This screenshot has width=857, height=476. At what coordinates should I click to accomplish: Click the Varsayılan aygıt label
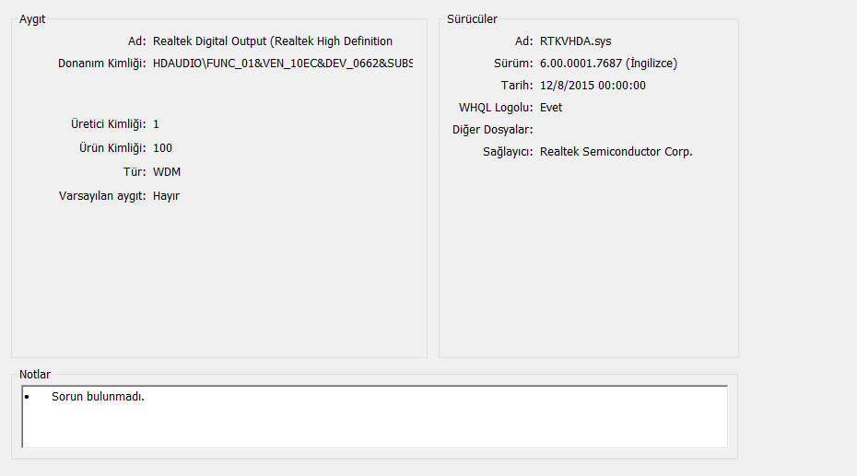click(x=102, y=196)
